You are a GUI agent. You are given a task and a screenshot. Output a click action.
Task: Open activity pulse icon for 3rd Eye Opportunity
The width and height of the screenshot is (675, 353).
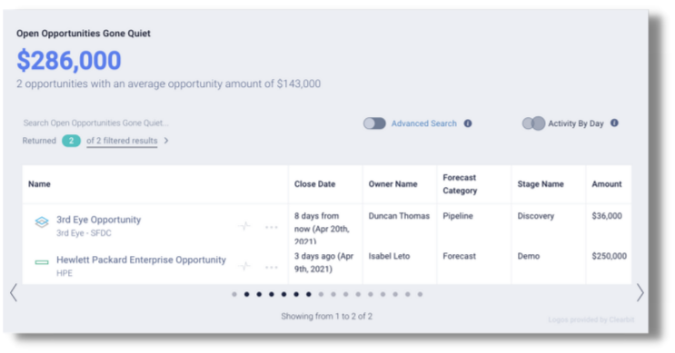point(244,226)
